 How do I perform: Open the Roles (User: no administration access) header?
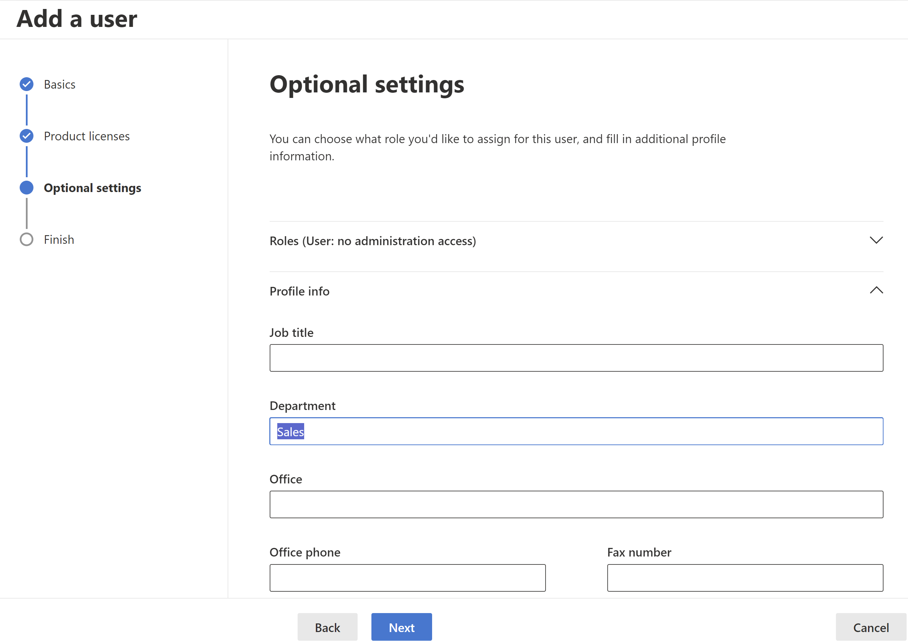[x=372, y=241]
